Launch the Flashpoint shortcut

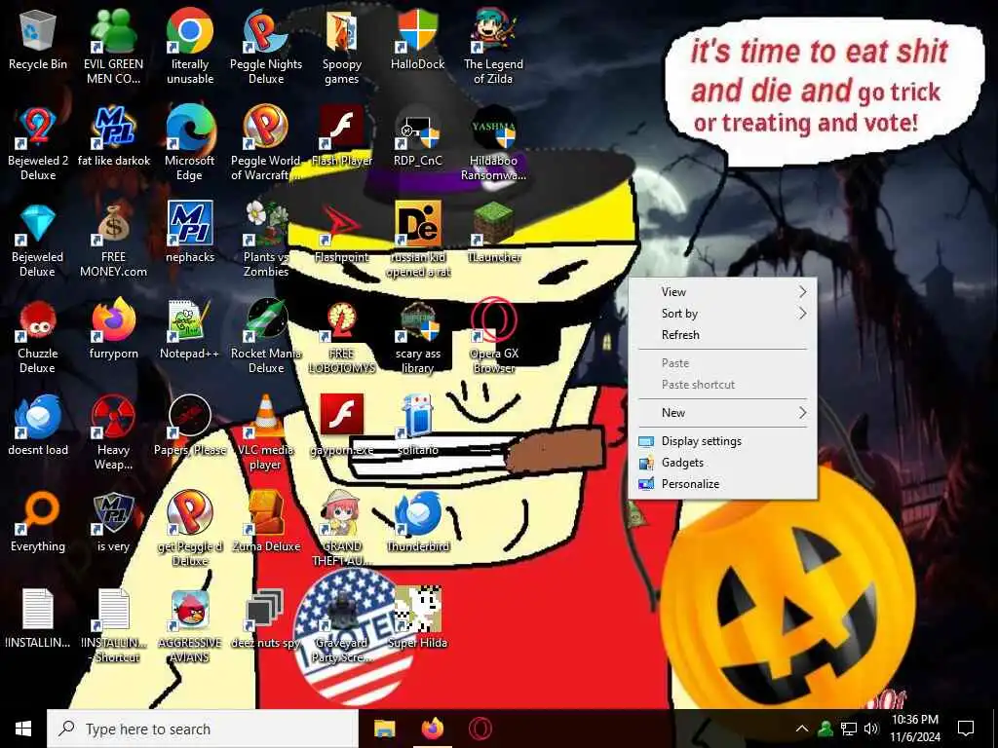coord(342,233)
